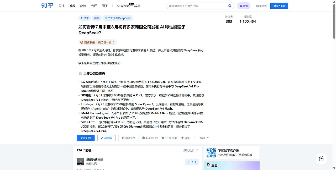Screen dimensions: 336x170
Task: Open the 故事 nav tab
Action: click(137, 6)
